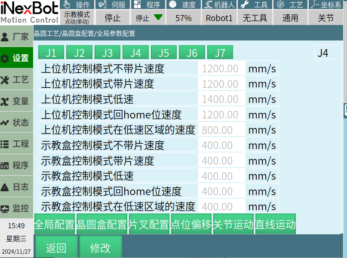This screenshot has height=258, width=347.
Task: Open the 无工具 tool selector
Action: coord(255,18)
